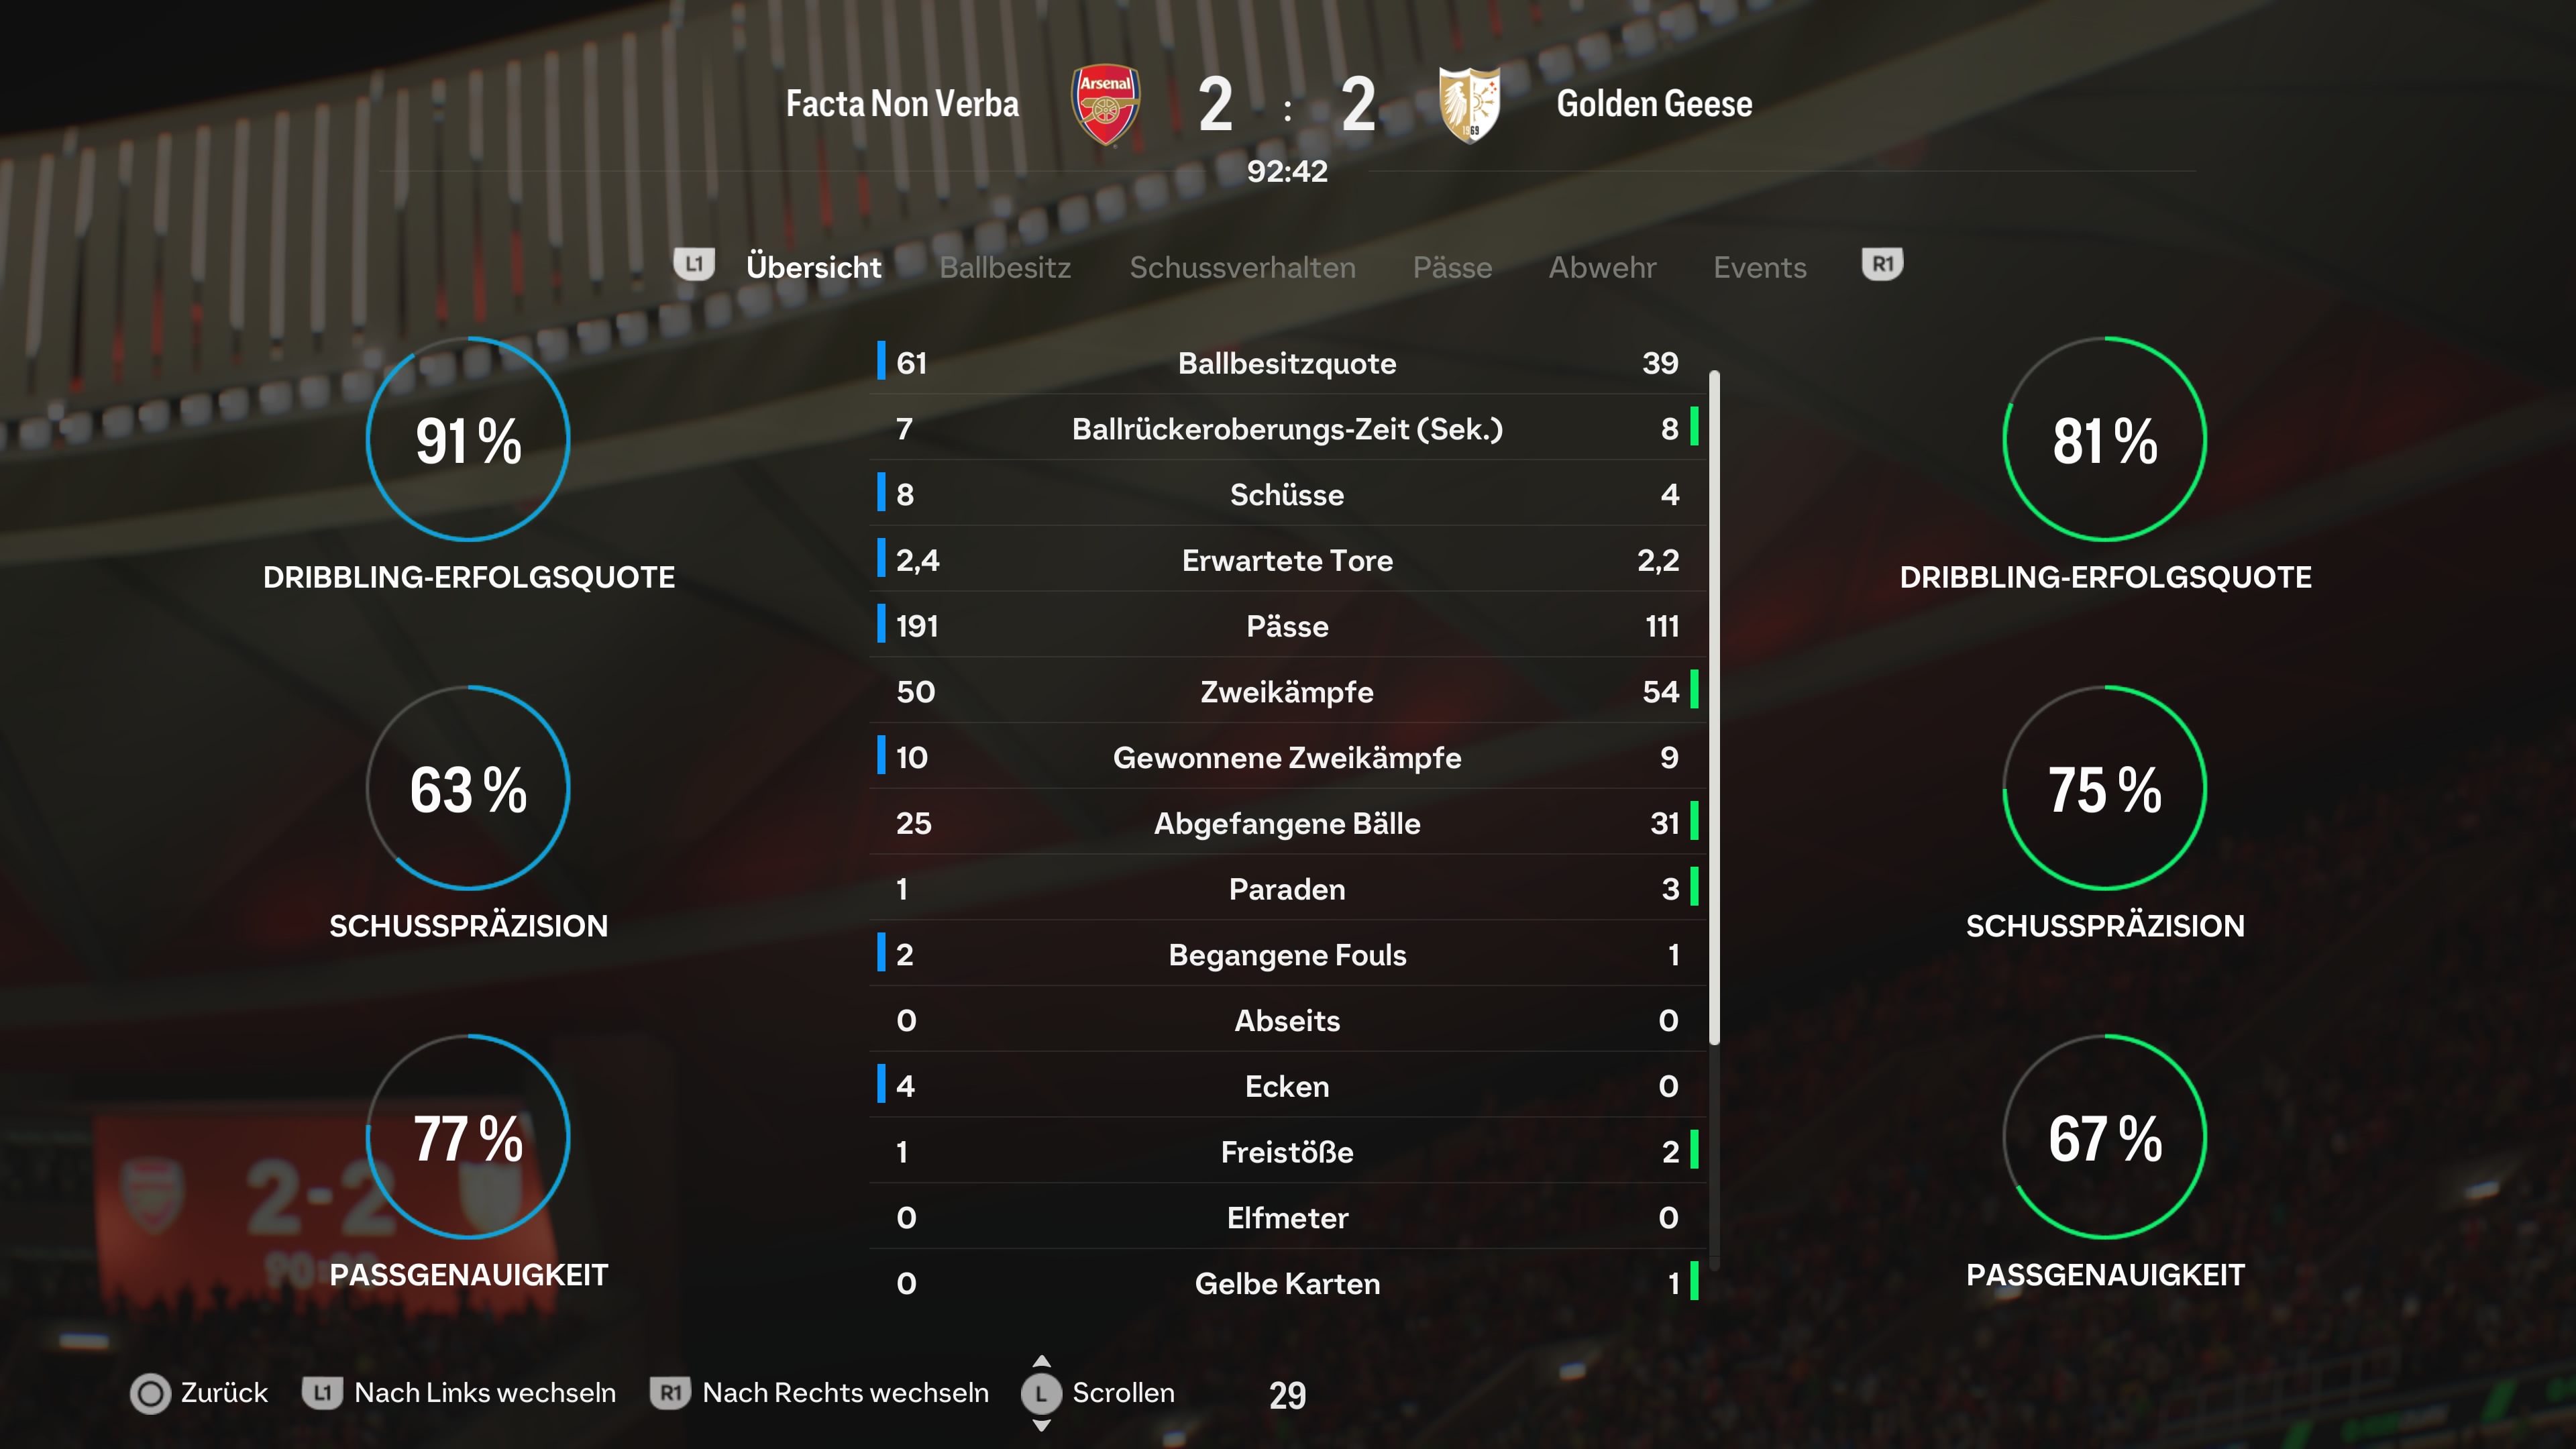
Task: Click the 67 % Passgenauigkeit gauge
Action: point(2105,1137)
